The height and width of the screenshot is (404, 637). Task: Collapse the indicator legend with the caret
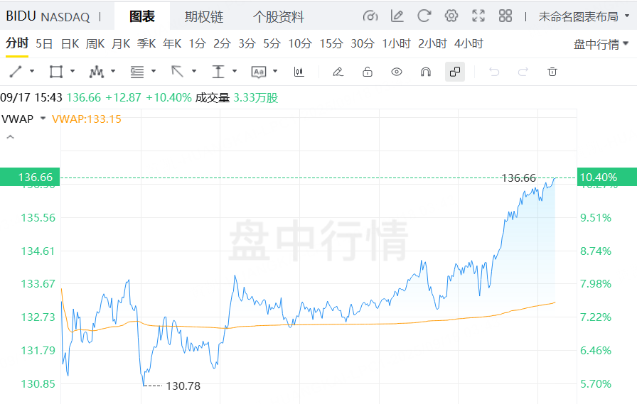click(10, 137)
